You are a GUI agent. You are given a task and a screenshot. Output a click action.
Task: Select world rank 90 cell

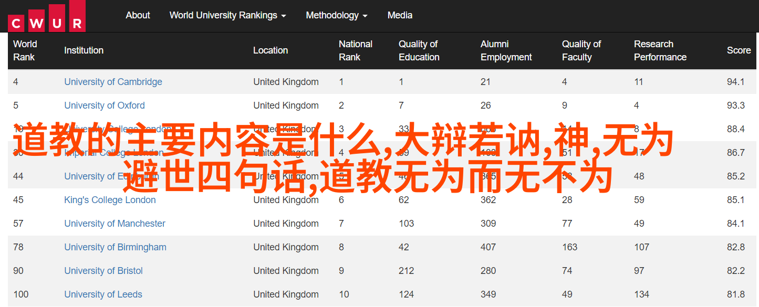[x=18, y=271]
